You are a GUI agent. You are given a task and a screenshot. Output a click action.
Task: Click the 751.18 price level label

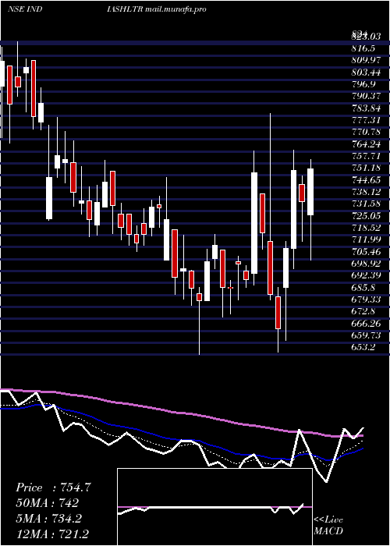(366, 168)
